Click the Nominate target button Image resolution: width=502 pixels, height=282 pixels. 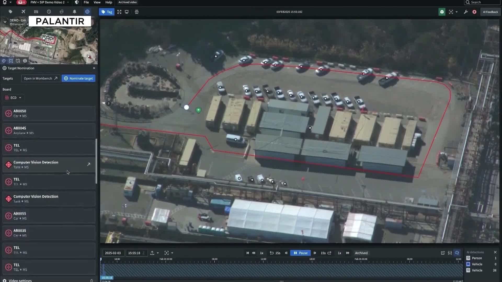click(x=78, y=78)
